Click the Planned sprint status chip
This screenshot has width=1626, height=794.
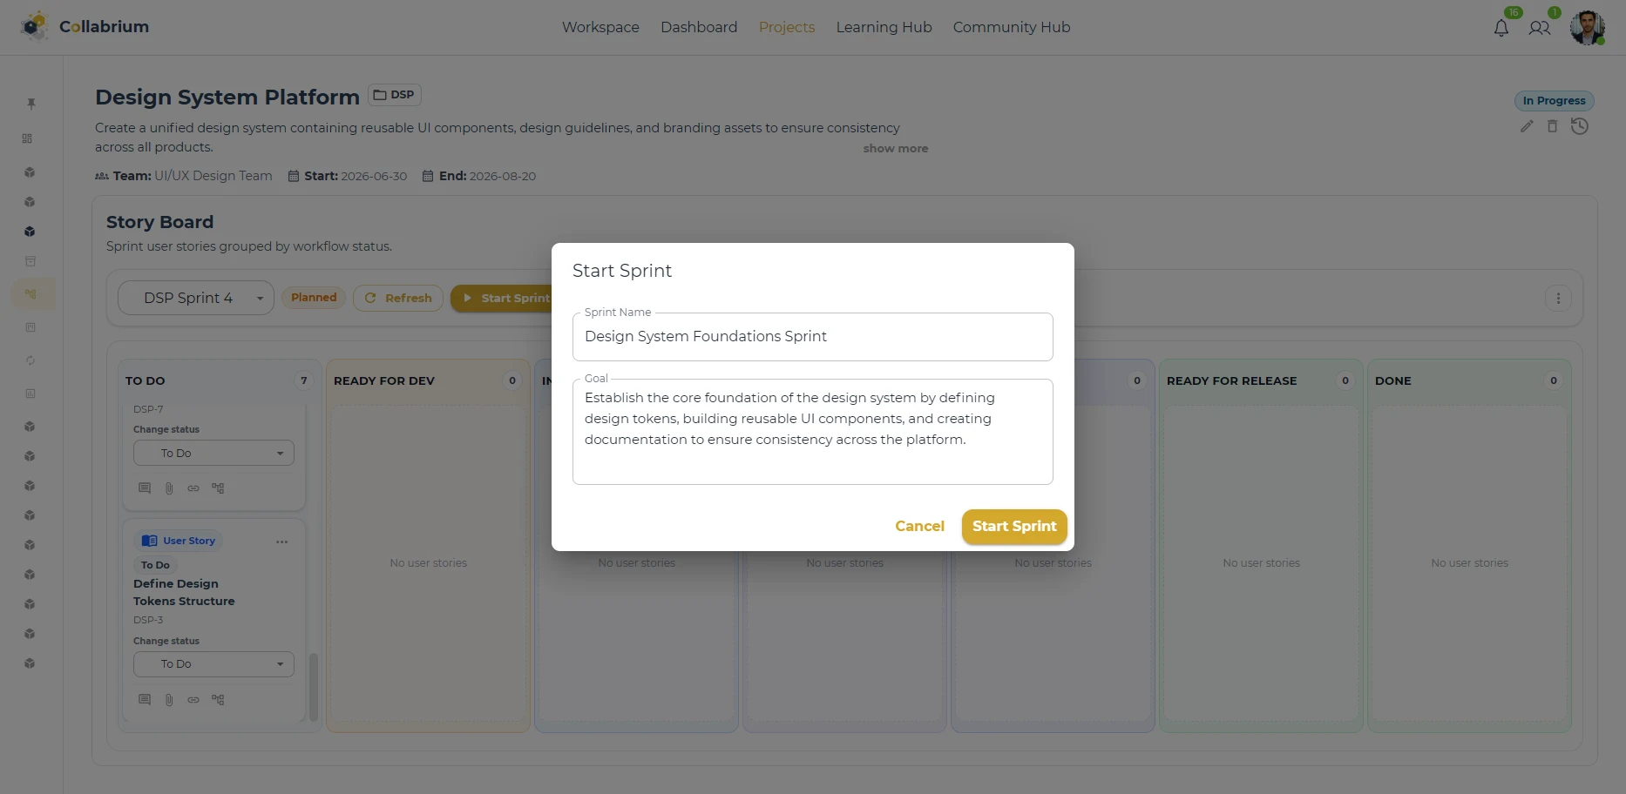tap(314, 298)
